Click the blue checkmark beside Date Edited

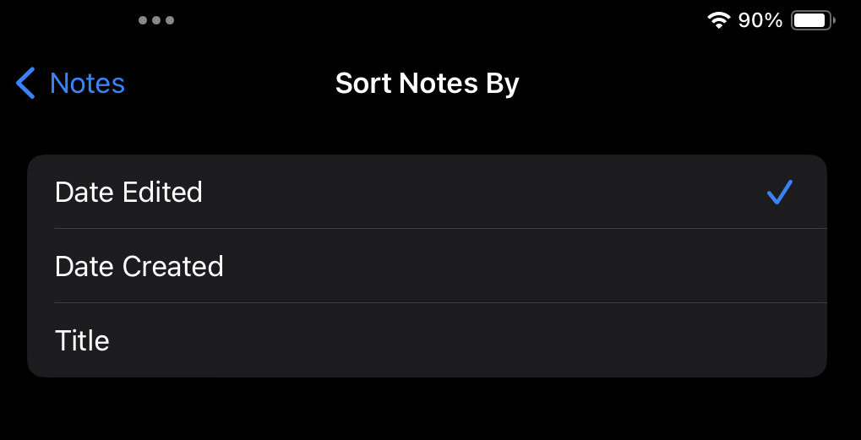(780, 192)
